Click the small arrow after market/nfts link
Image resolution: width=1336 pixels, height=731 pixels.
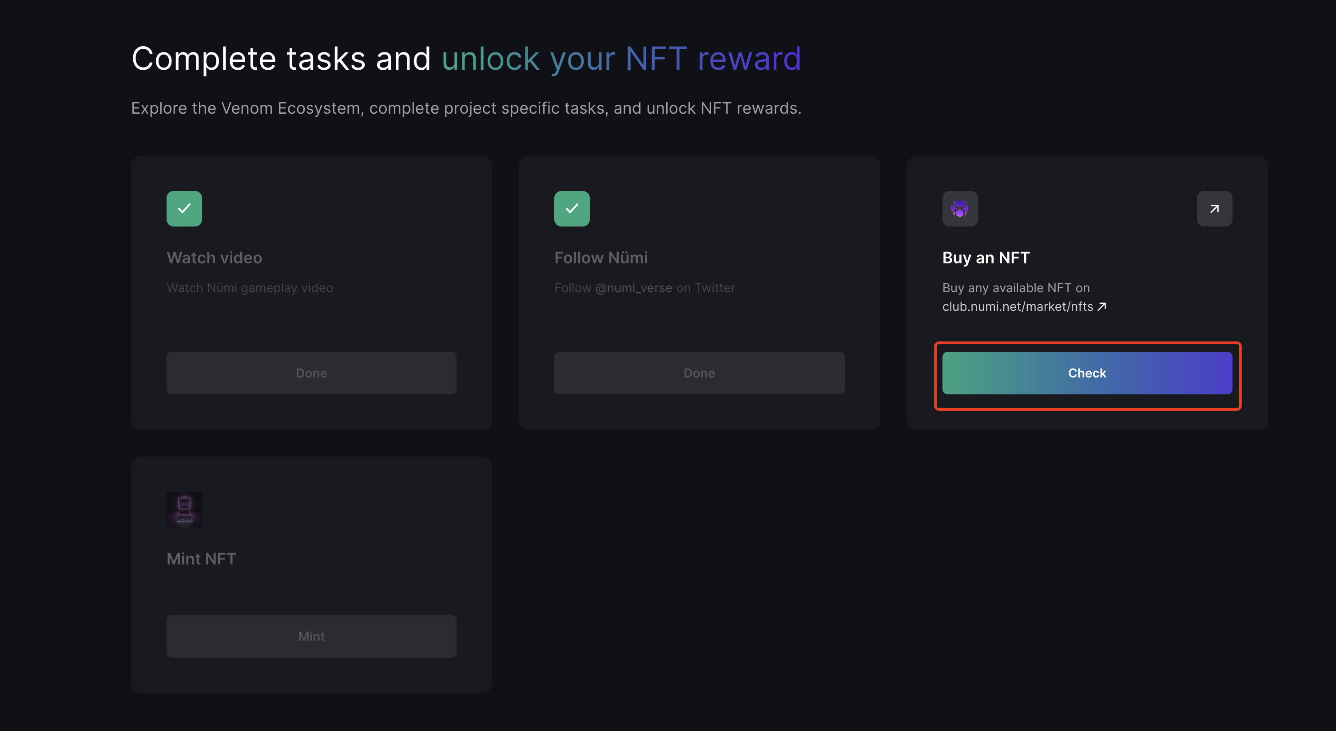[1102, 306]
